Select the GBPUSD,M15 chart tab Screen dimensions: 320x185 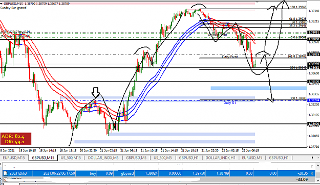tap(43, 158)
